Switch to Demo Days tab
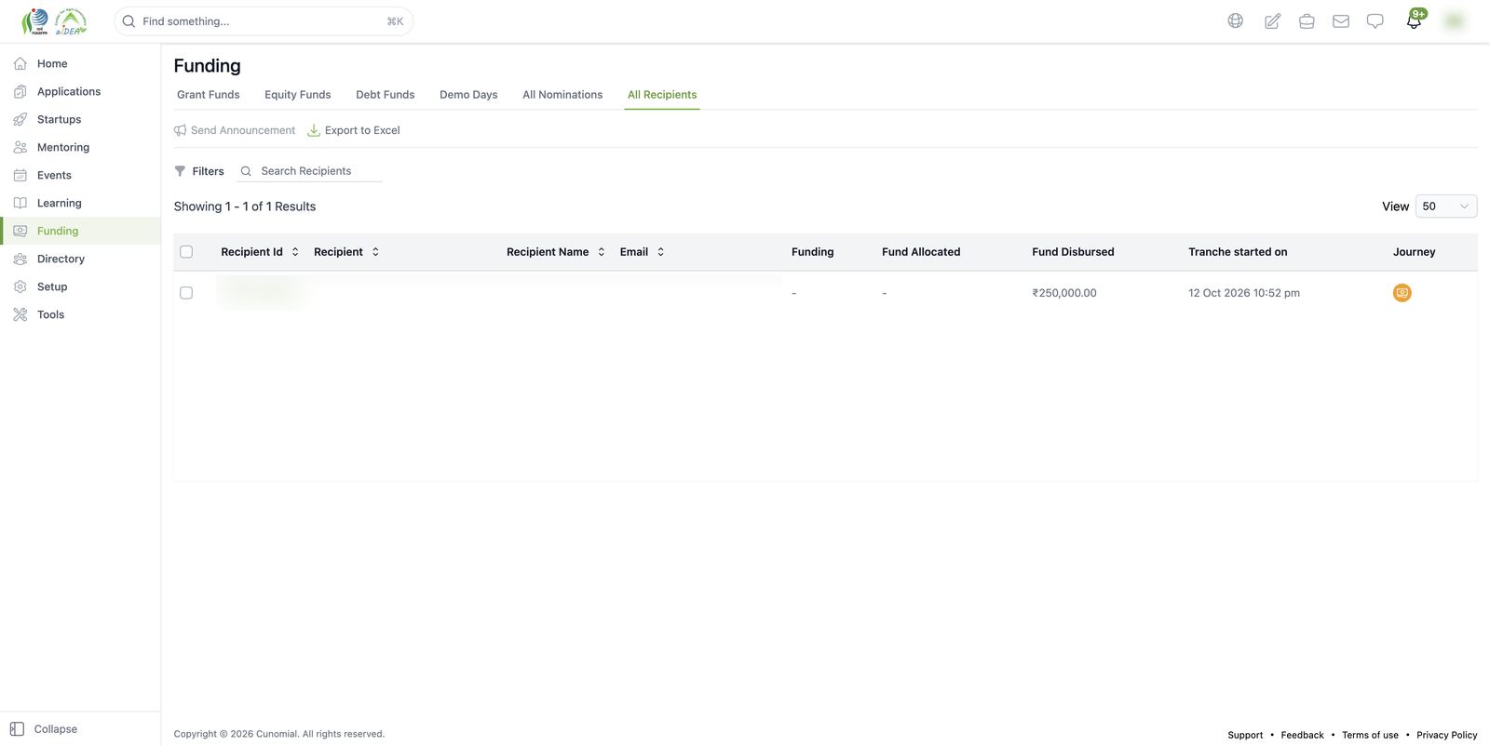The width and height of the screenshot is (1490, 746). point(468,95)
